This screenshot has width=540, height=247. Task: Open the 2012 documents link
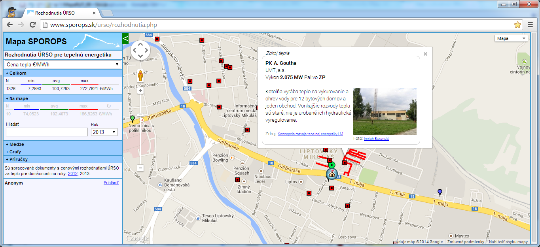pyautogui.click(x=73, y=173)
